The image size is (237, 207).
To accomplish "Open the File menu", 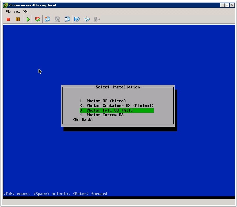I will [x=8, y=12].
